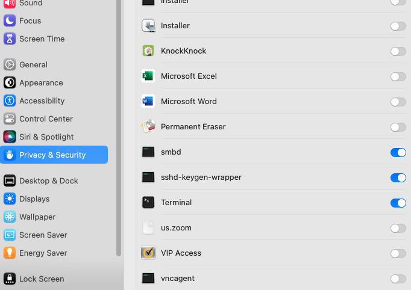Turn on the vncagent toggle
This screenshot has height=290, width=411.
click(x=398, y=279)
